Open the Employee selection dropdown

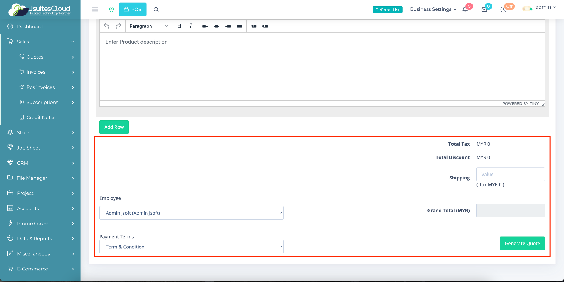tap(191, 213)
